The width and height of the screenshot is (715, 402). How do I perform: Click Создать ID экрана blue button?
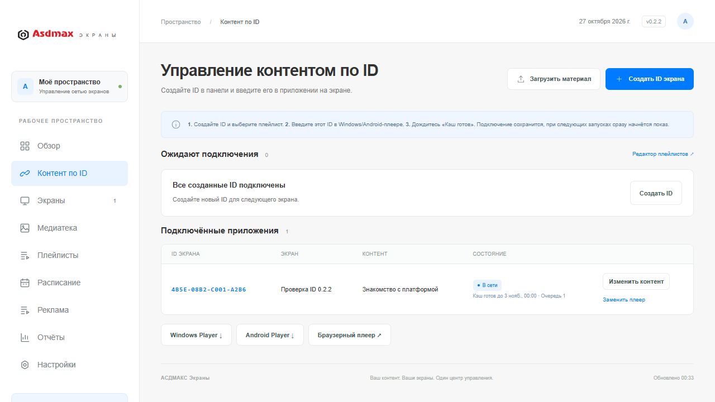point(650,79)
